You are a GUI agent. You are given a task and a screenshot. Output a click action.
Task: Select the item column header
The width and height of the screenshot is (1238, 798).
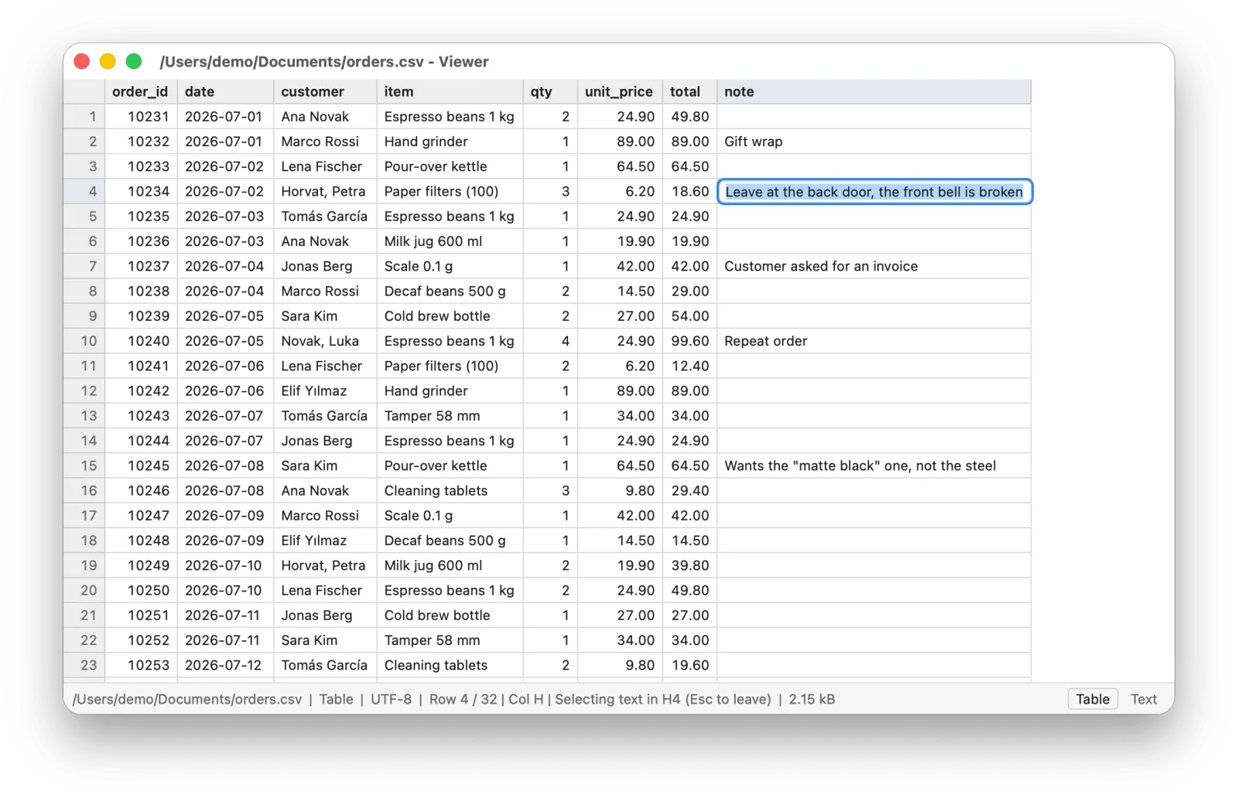coord(450,91)
